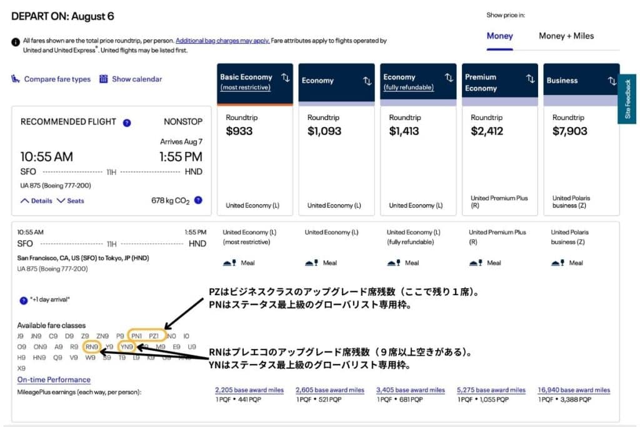Switch to Money + Miles pricing tab
The image size is (640, 427).
566,36
